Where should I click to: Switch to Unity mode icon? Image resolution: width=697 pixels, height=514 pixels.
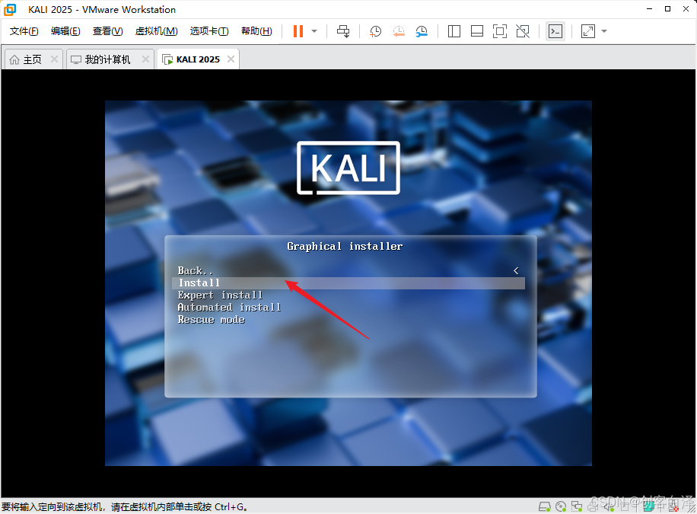523,31
